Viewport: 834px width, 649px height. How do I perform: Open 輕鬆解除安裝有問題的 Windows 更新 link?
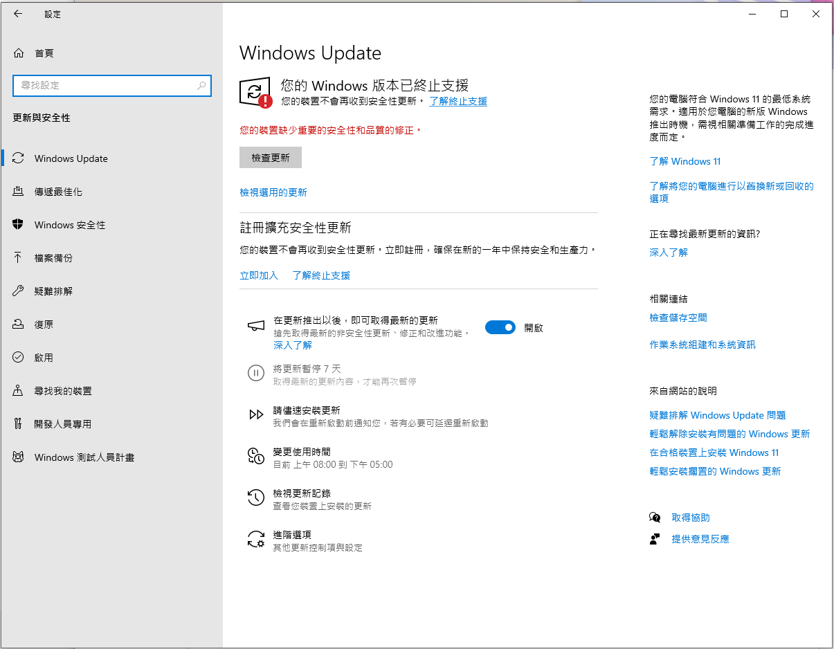(x=729, y=434)
